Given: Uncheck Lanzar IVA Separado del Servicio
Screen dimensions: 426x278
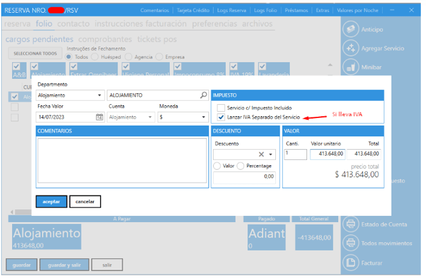Looking at the screenshot, I should pyautogui.click(x=221, y=117).
